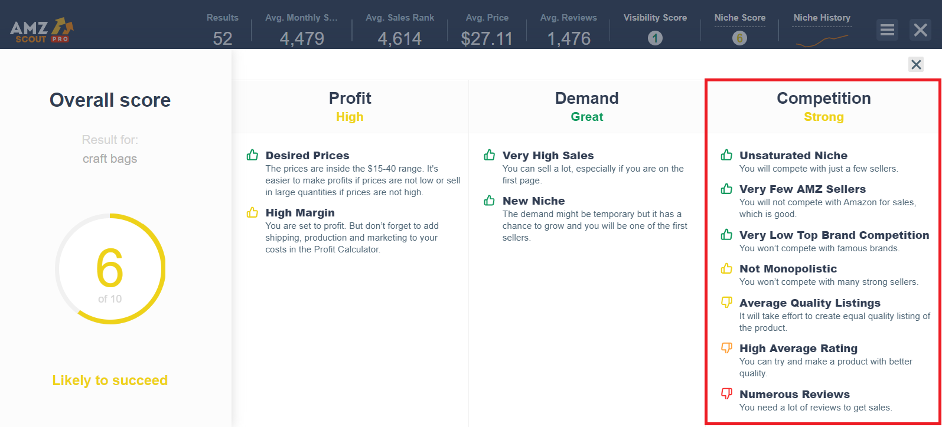Click yellow thumbs-up beside High Margin
Viewport: 942px width, 427px height.
click(x=253, y=212)
